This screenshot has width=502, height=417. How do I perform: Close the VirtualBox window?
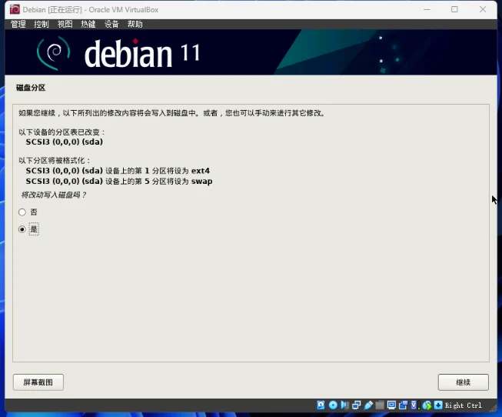tap(483, 9)
